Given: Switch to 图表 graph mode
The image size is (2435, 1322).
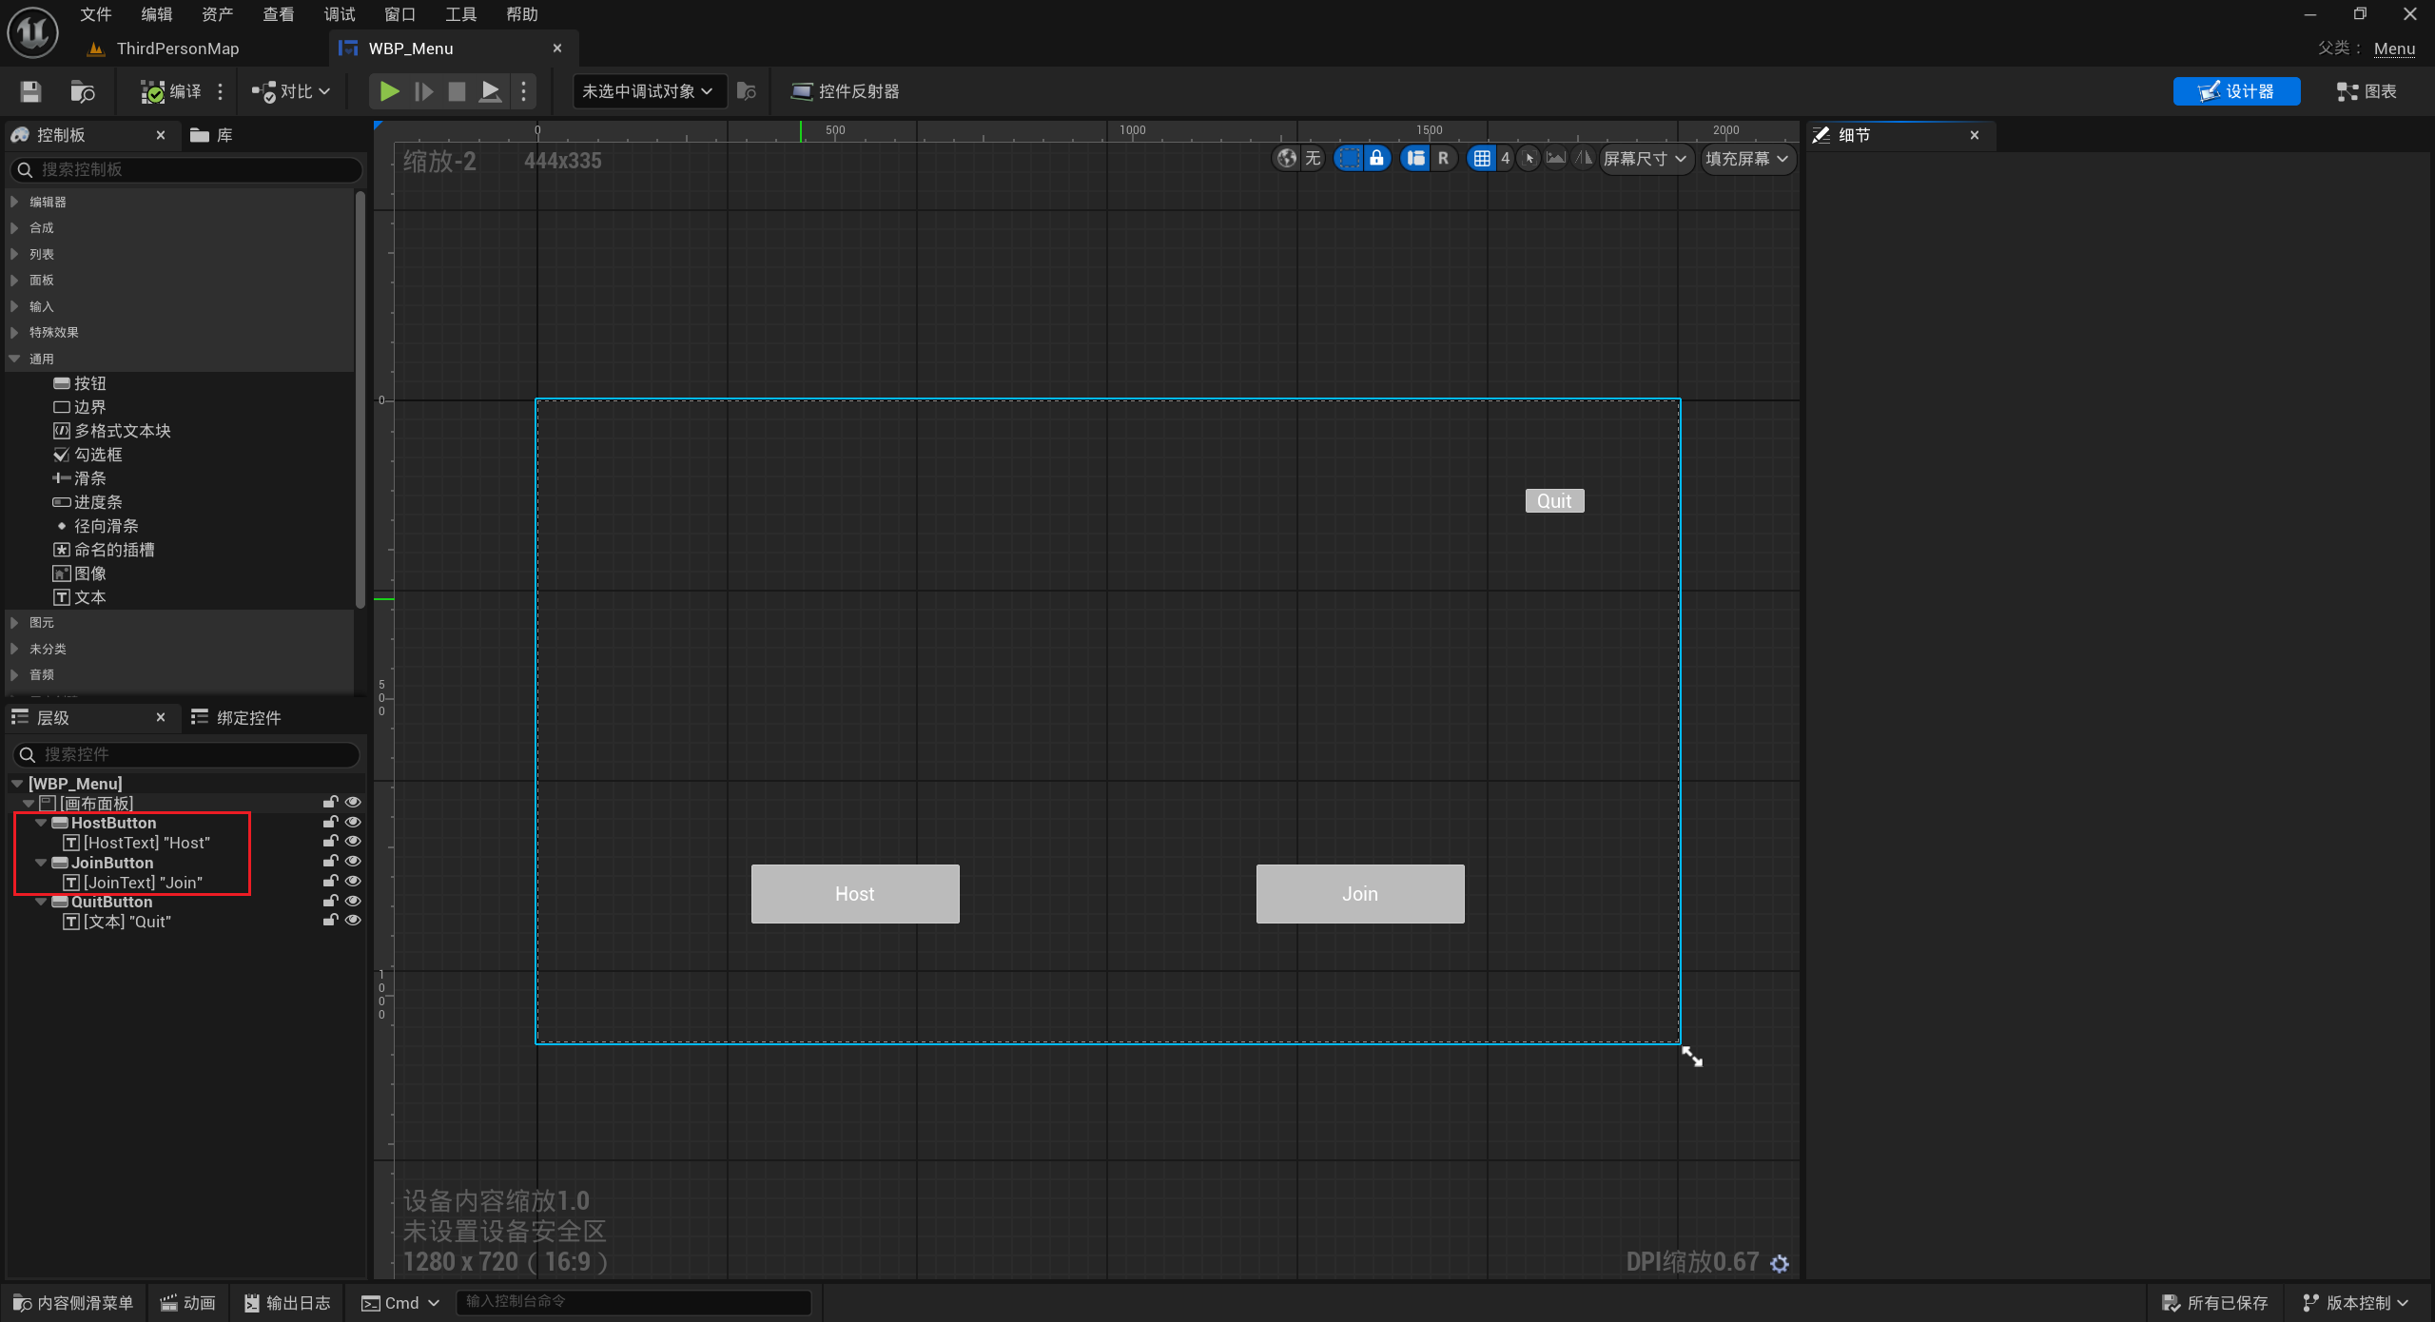Looking at the screenshot, I should pos(2367,91).
